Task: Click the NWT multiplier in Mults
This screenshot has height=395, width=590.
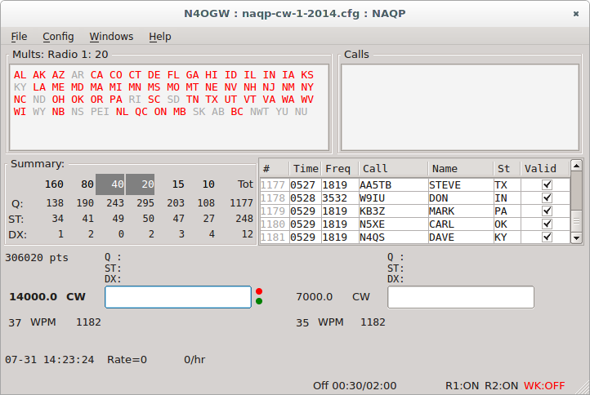Action: click(x=259, y=112)
